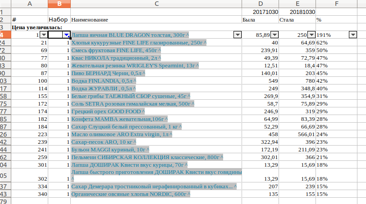Open the filter dropdown beside the value 250
The image size is (366, 204).
pos(311,35)
